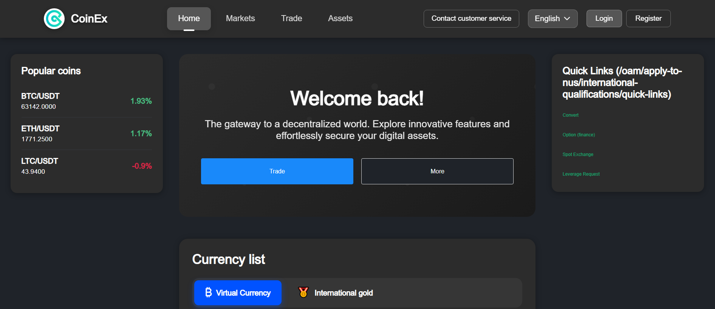Click the Popular coins heading
The width and height of the screenshot is (715, 309).
pyautogui.click(x=51, y=71)
